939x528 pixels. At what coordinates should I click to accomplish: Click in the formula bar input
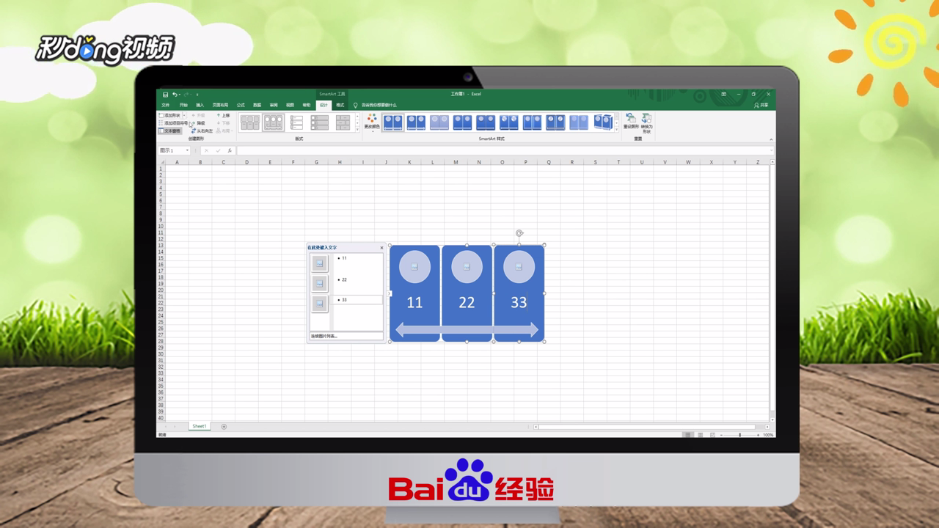point(503,150)
